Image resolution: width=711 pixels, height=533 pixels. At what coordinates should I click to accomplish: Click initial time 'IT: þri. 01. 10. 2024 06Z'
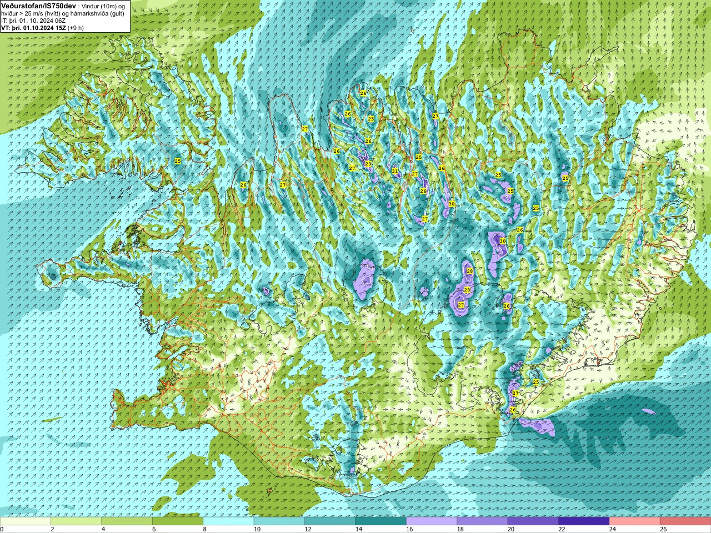pyautogui.click(x=33, y=21)
